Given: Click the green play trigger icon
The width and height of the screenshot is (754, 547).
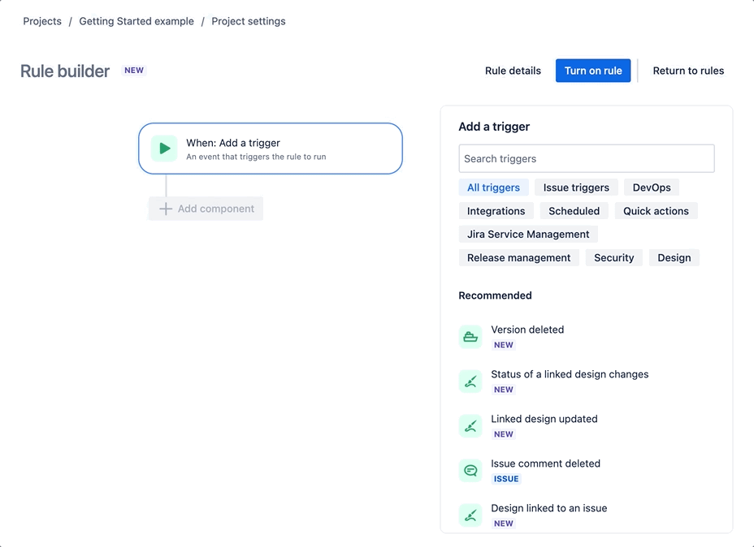Looking at the screenshot, I should [x=164, y=149].
